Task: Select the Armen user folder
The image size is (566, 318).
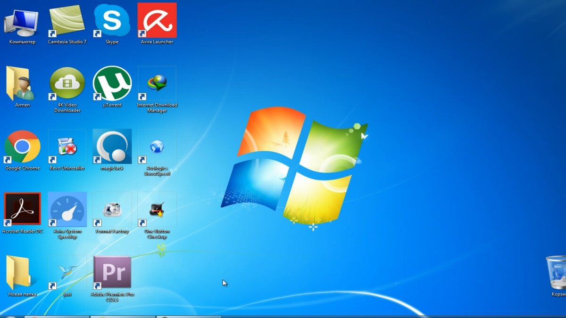Action: pyautogui.click(x=21, y=86)
